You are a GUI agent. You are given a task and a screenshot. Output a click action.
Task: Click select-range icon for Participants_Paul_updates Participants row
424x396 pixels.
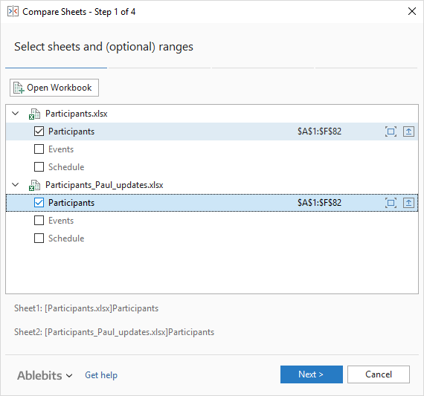click(391, 203)
